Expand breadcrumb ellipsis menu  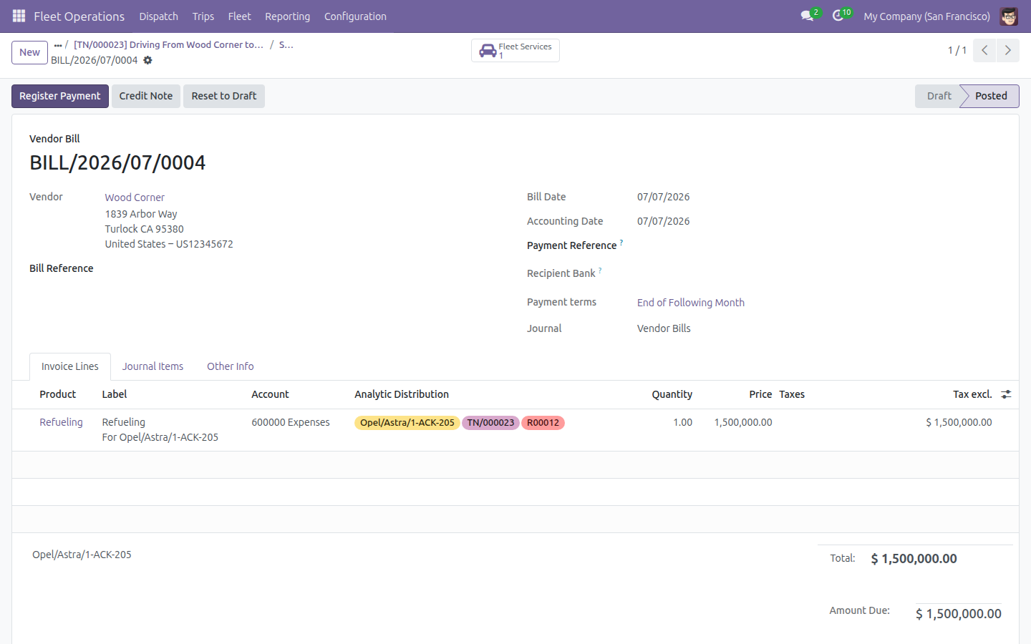(58, 45)
